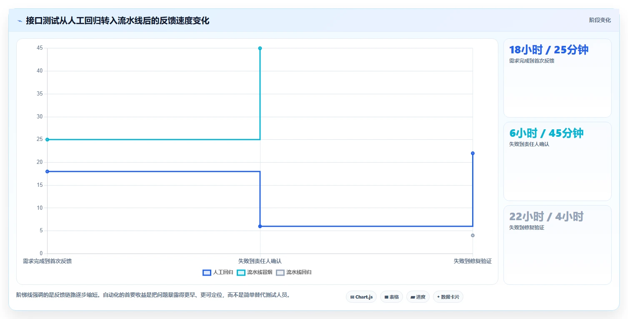Viewport: 628px width, 319px height.
Task: Click y-axis value 30
Action: [40, 116]
